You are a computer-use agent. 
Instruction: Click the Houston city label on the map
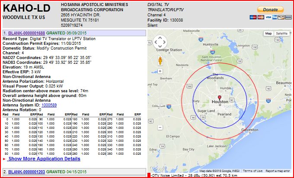pyautogui.click(x=220, y=102)
